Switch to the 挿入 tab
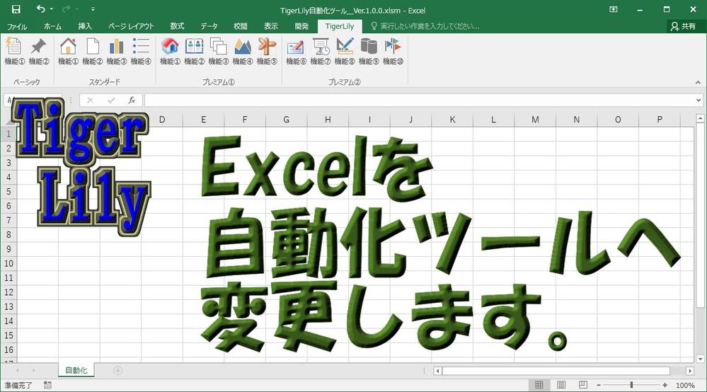 [x=85, y=26]
